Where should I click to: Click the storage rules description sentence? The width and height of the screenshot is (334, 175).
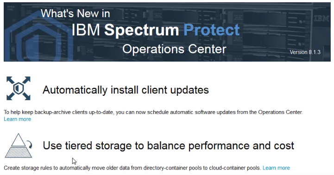pos(132,168)
